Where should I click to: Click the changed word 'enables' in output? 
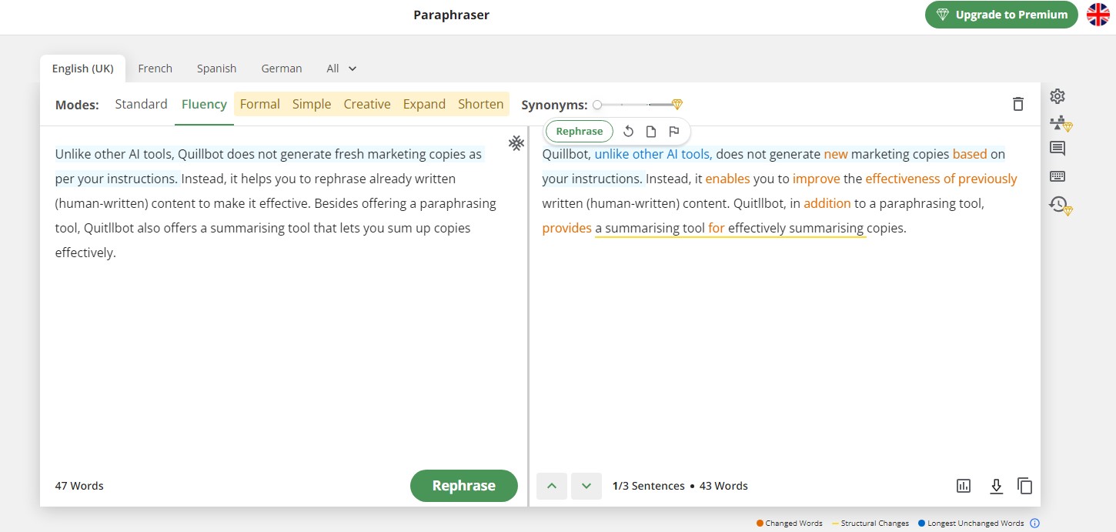tap(727, 179)
